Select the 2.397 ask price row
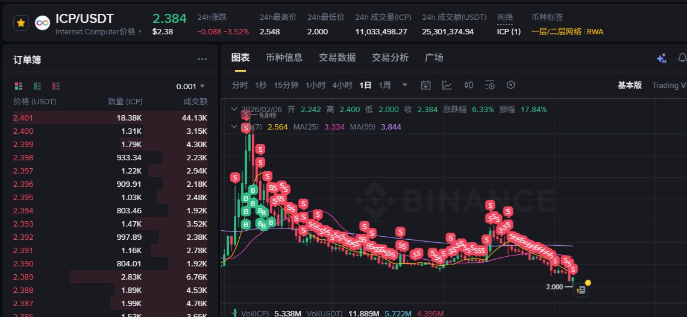The height and width of the screenshot is (317, 687). [110, 171]
